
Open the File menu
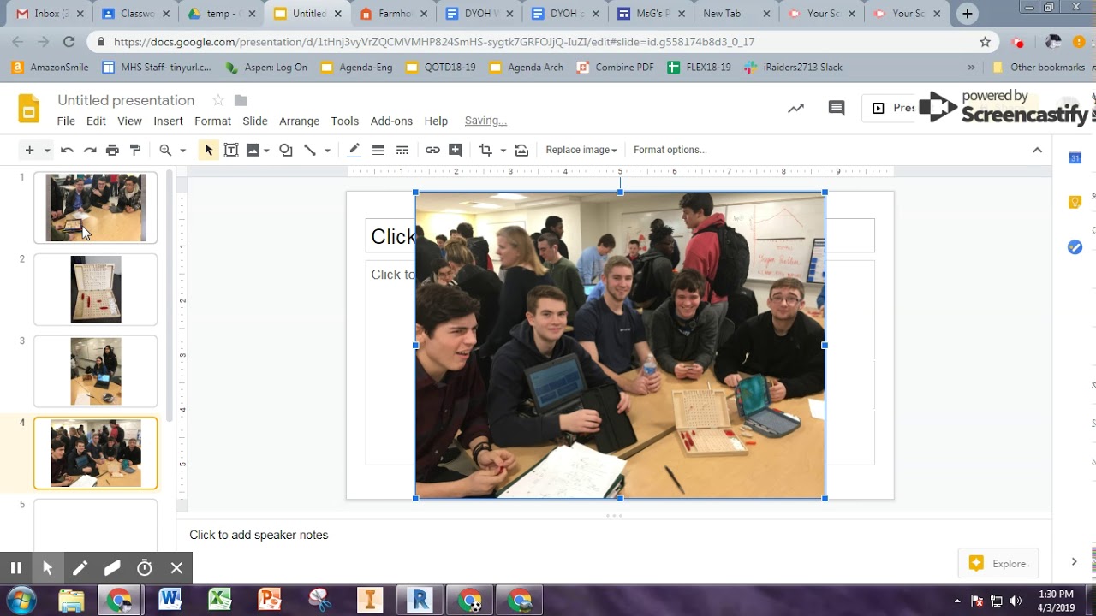(66, 121)
